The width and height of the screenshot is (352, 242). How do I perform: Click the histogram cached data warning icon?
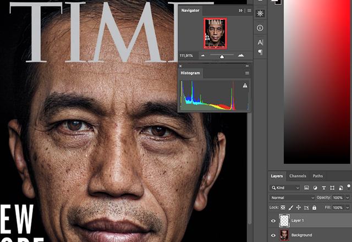tap(245, 85)
